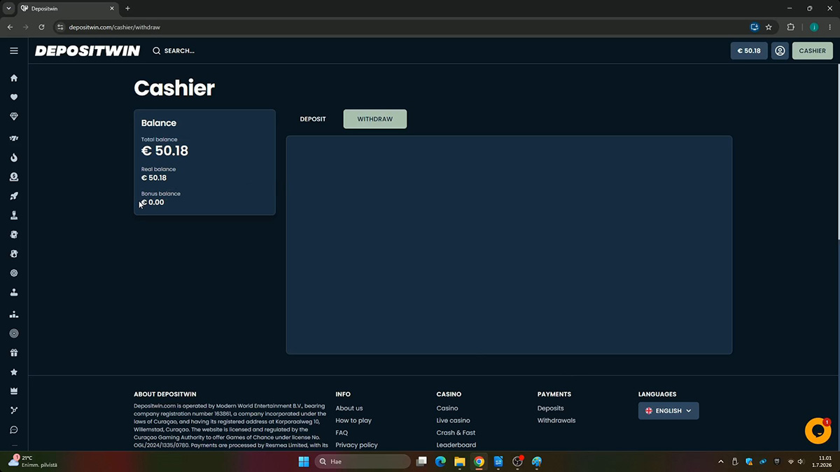Open chat via speech bubble sidebar icon

[x=14, y=429]
